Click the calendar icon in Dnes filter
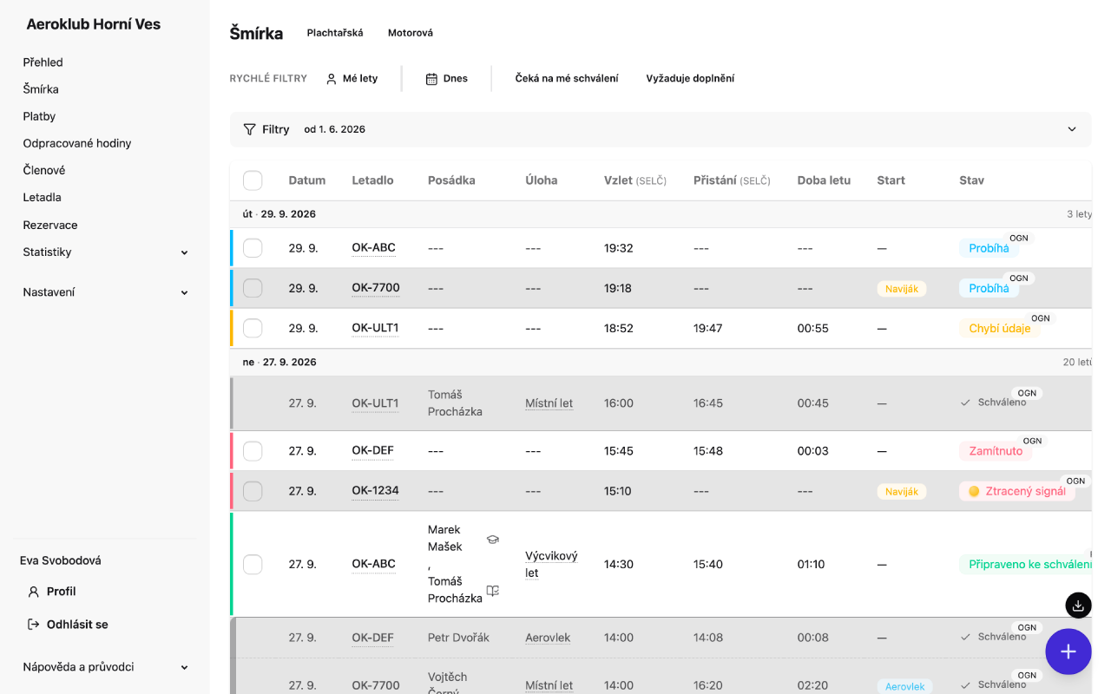 [431, 79]
